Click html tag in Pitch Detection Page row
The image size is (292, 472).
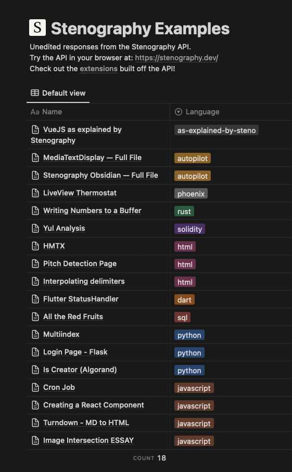(x=185, y=264)
